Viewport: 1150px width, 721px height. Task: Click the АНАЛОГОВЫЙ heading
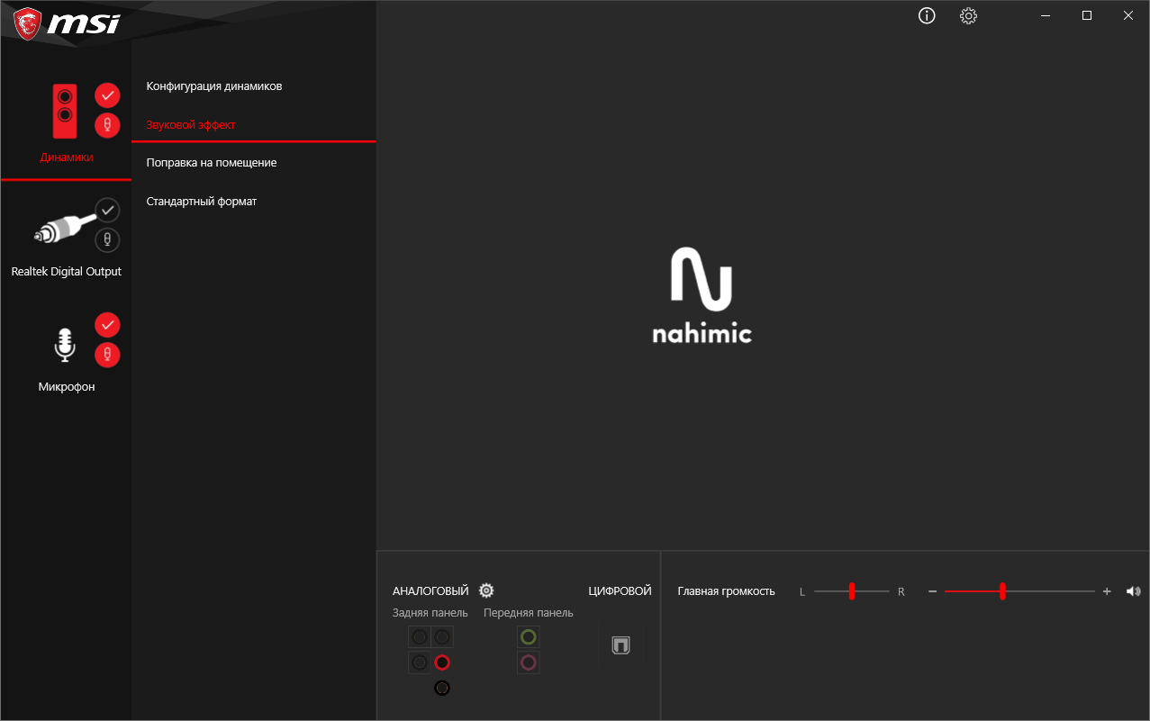point(430,591)
